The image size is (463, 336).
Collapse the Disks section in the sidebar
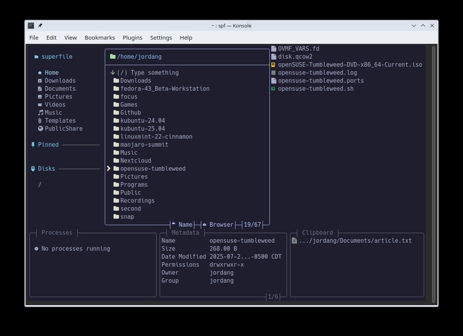pos(46,168)
